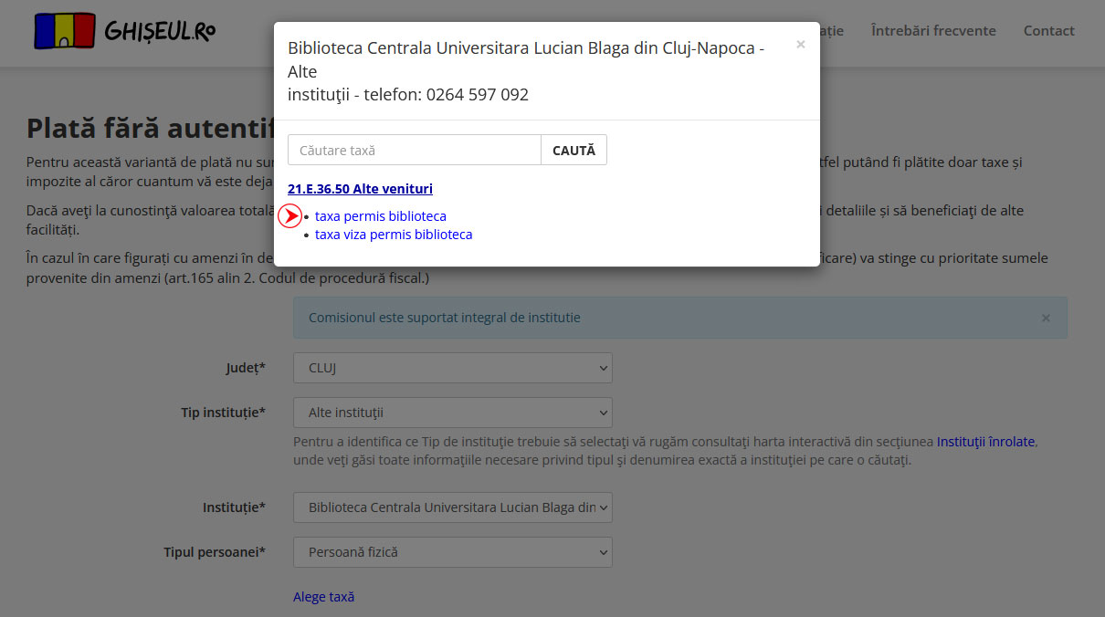The width and height of the screenshot is (1105, 617).
Task: Click the Ghiseul.ro logo
Action: 124,31
